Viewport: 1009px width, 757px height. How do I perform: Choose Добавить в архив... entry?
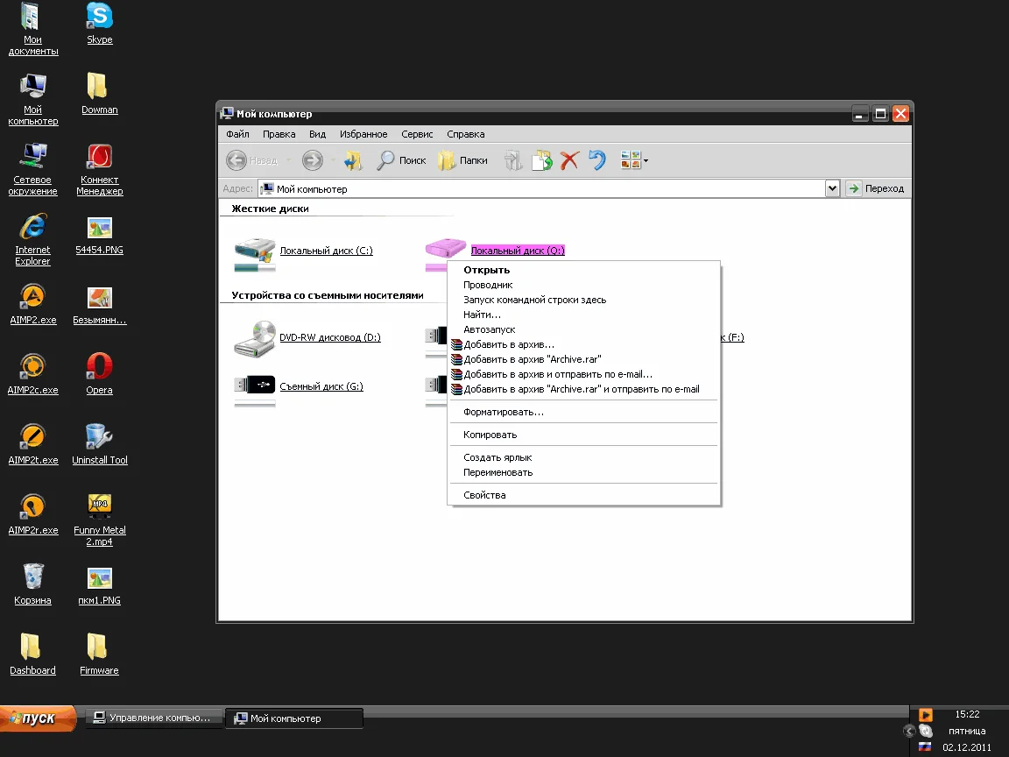[x=583, y=344]
